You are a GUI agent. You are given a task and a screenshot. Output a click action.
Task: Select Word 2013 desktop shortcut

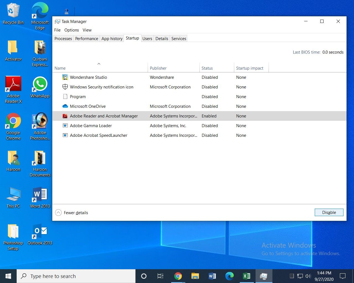[40, 198]
